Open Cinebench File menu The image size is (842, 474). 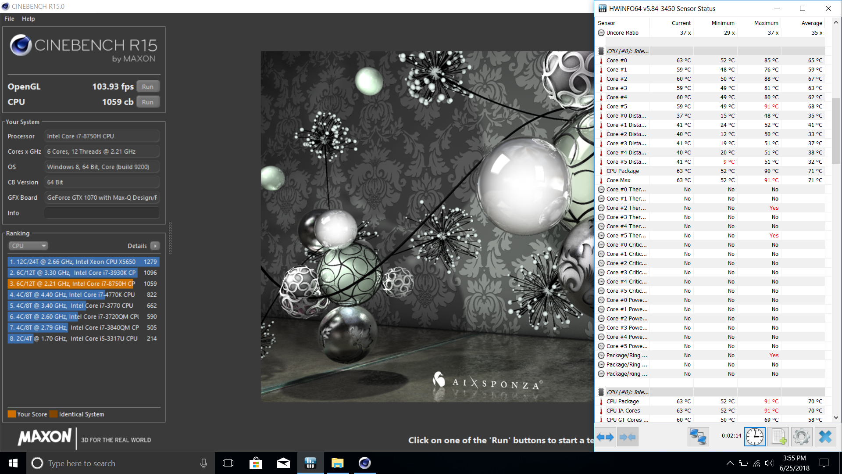click(9, 19)
